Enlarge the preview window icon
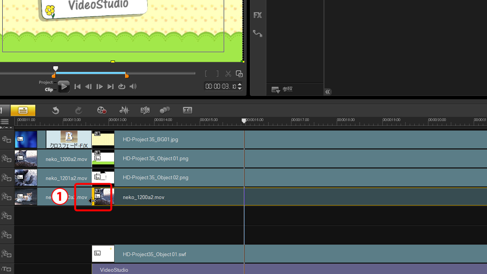487x274 pixels. (x=239, y=74)
